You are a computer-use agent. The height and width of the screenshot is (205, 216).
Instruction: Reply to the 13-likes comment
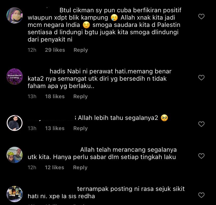pos(80,128)
